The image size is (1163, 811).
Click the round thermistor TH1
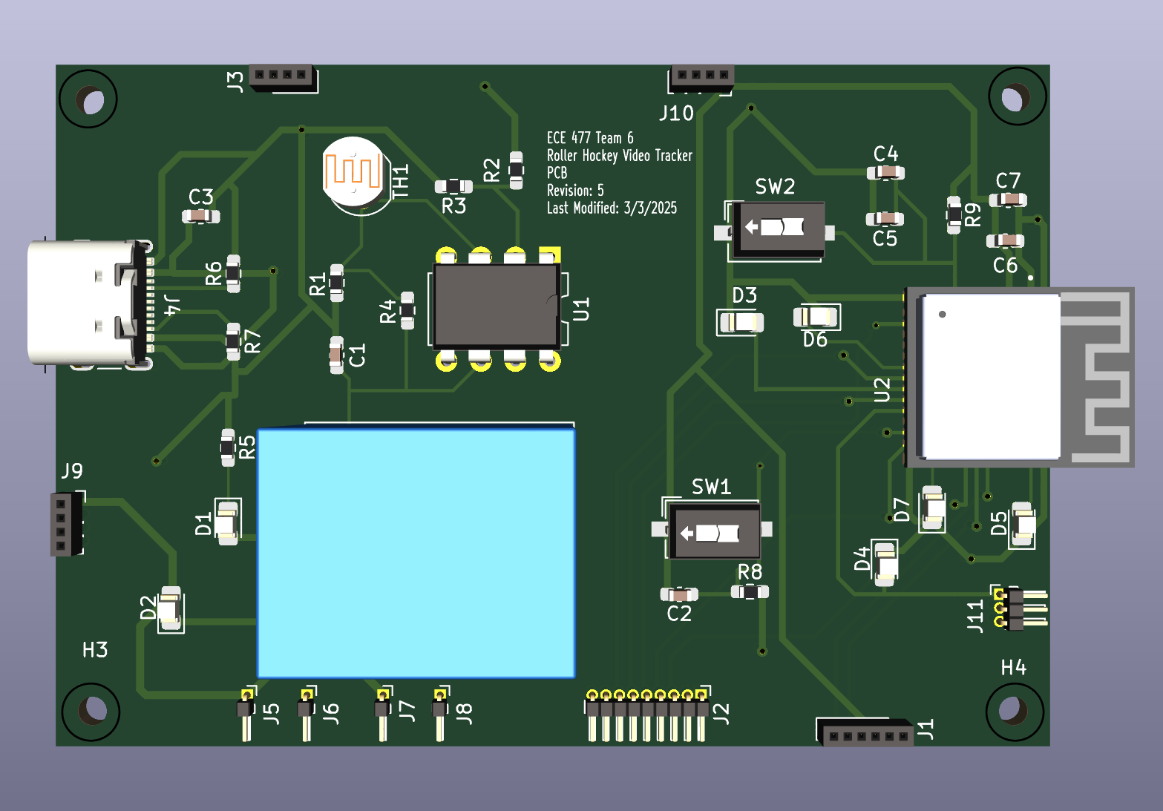[355, 172]
